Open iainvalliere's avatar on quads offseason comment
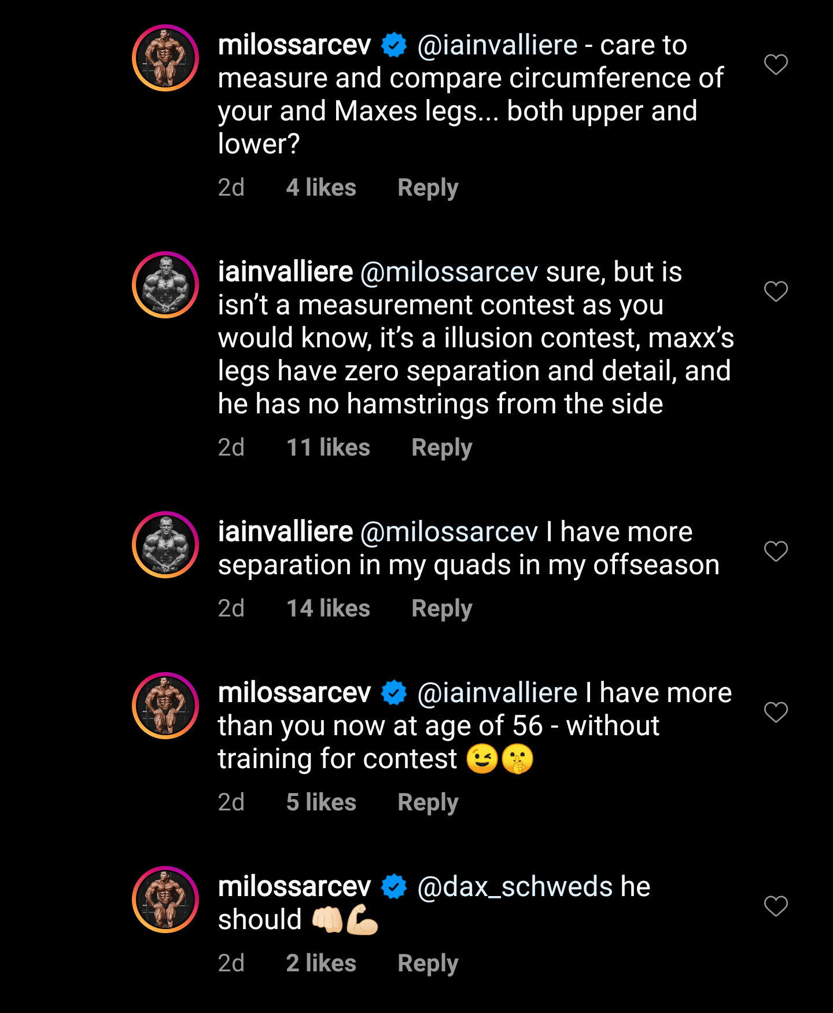The width and height of the screenshot is (833, 1013). tap(165, 545)
